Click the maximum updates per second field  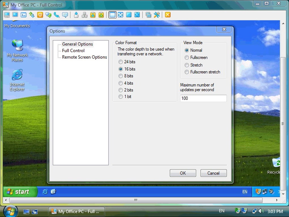pos(203,98)
